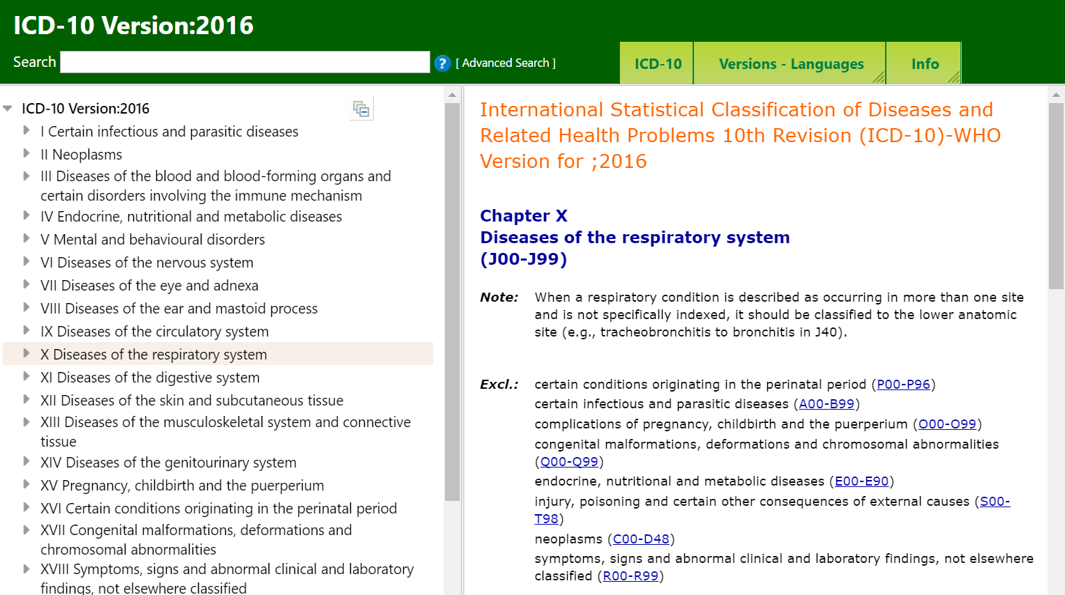Click in the Search input field
The width and height of the screenshot is (1065, 595).
[x=246, y=62]
